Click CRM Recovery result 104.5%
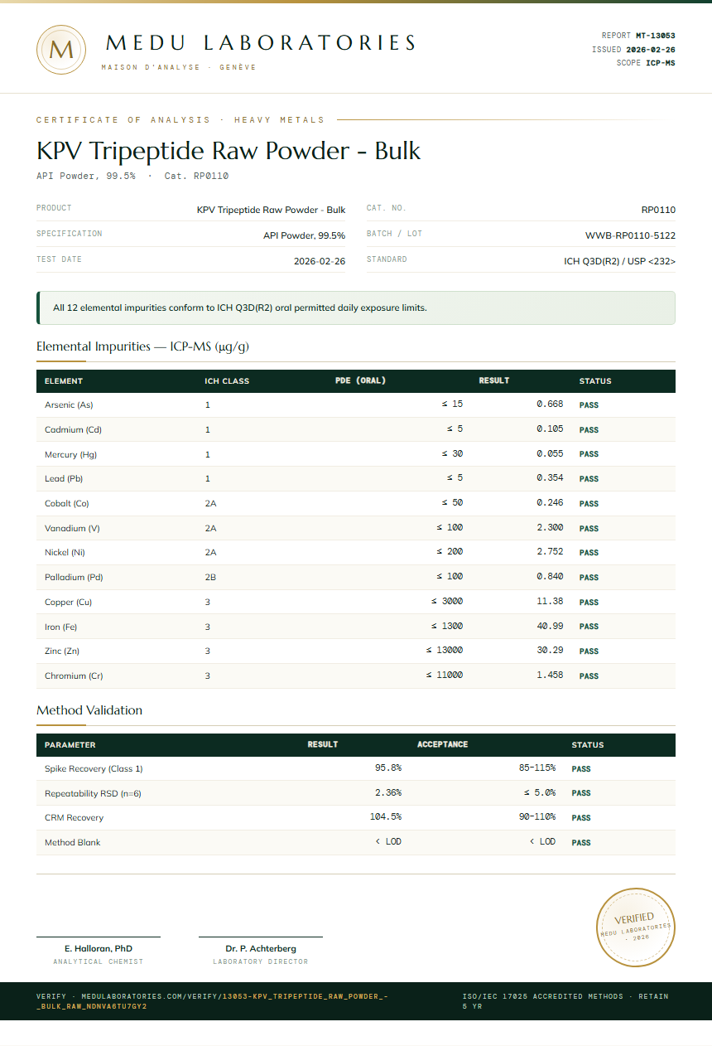712x1046 pixels. (x=386, y=817)
